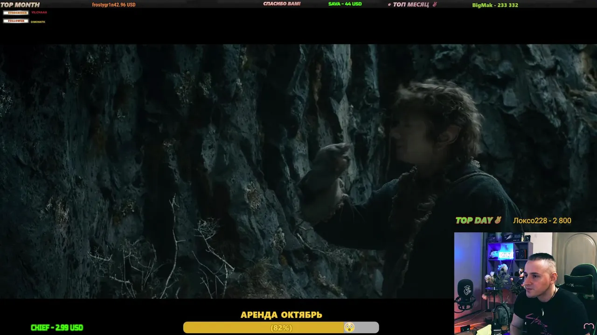Screen dimensions: 597x335
Task: Click the movie video frame
Action: click(298, 171)
